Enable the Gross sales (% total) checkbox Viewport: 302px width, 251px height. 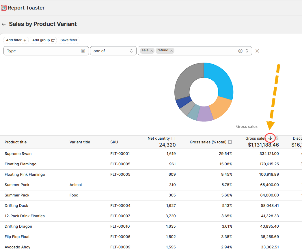click(x=230, y=142)
